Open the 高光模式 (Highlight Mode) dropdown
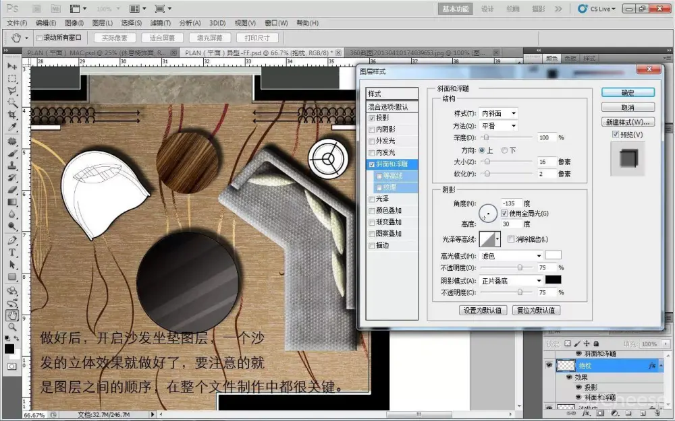The image size is (675, 421). pyautogui.click(x=510, y=256)
